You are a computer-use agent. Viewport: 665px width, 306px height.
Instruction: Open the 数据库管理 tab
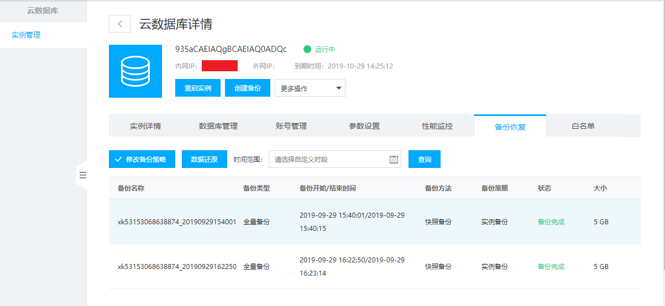click(x=218, y=126)
